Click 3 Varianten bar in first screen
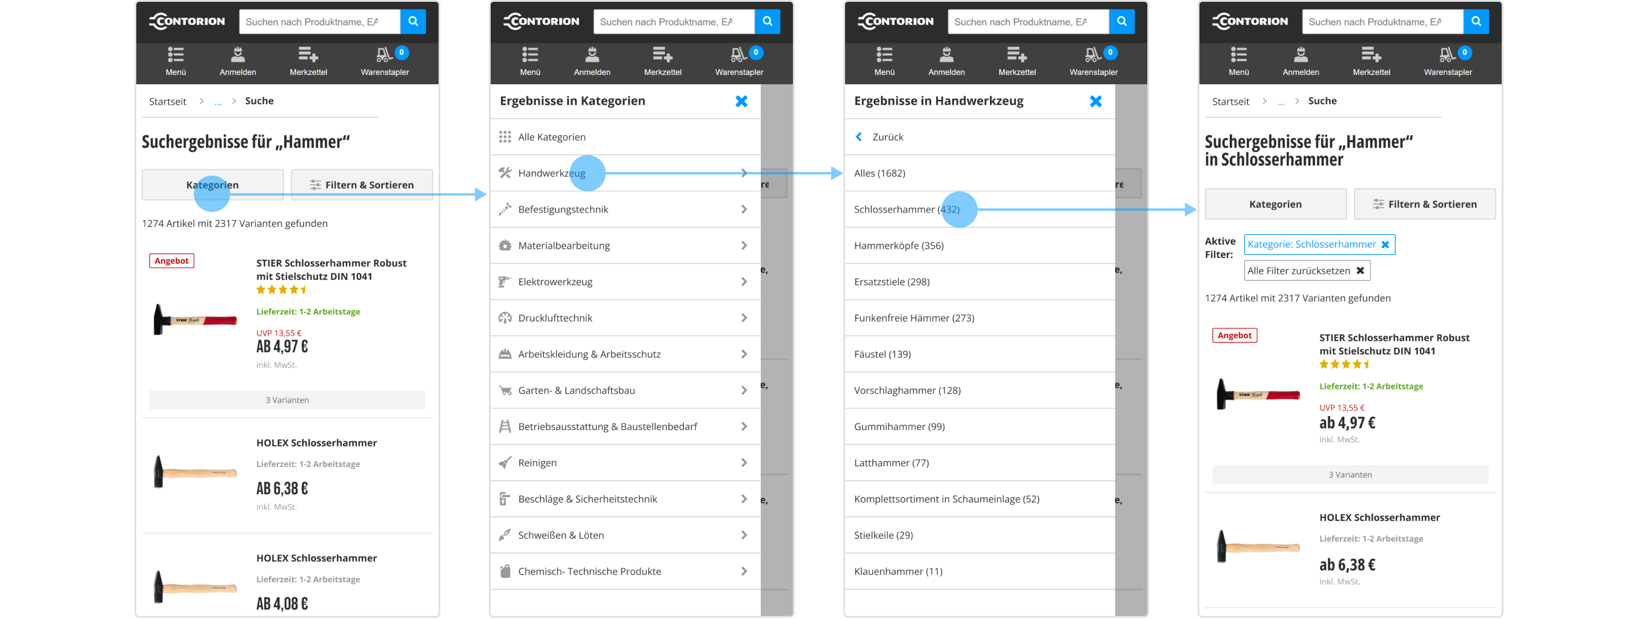Viewport: 1638px width, 619px height. 287,400
